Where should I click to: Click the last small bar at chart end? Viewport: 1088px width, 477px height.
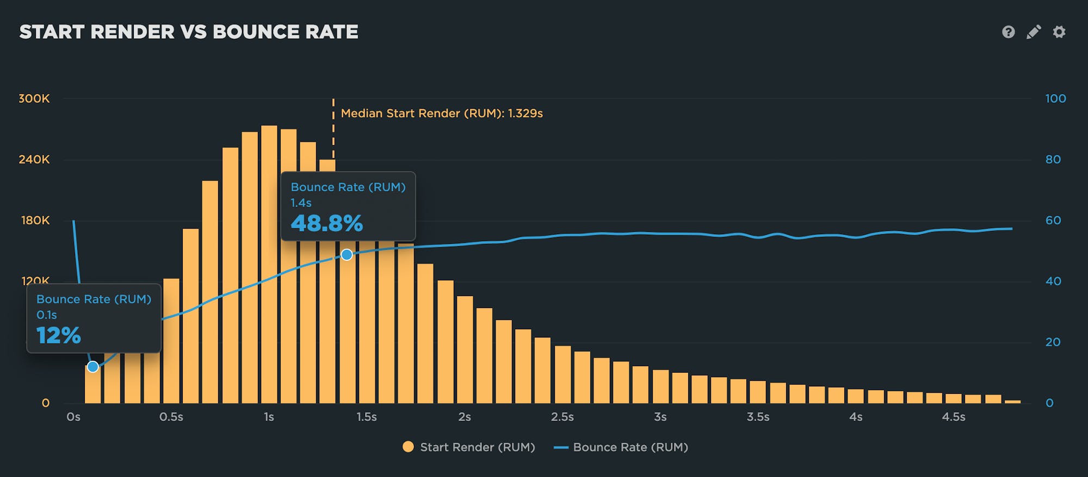click(1012, 401)
